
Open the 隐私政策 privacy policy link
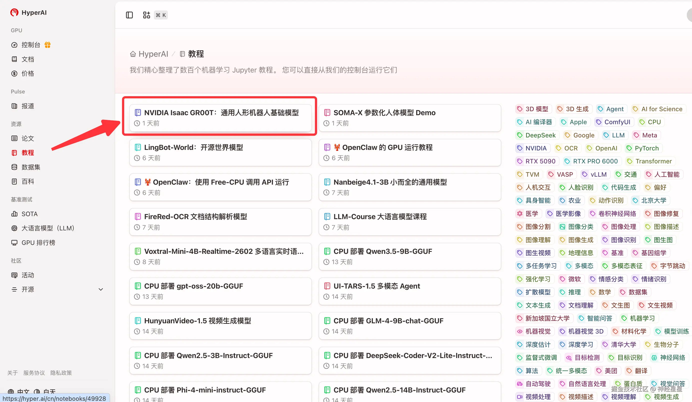[61, 373]
